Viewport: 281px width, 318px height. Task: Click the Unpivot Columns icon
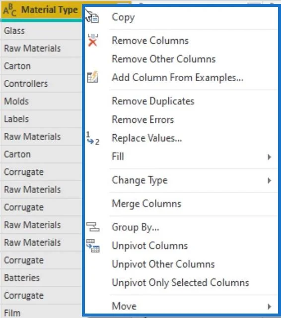click(x=93, y=245)
